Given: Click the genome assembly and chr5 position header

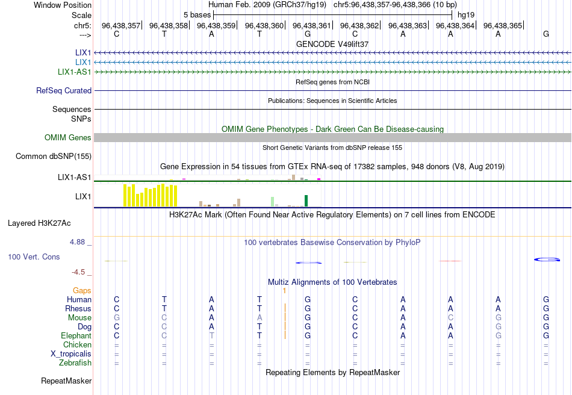Looking at the screenshot, I should click(x=332, y=5).
